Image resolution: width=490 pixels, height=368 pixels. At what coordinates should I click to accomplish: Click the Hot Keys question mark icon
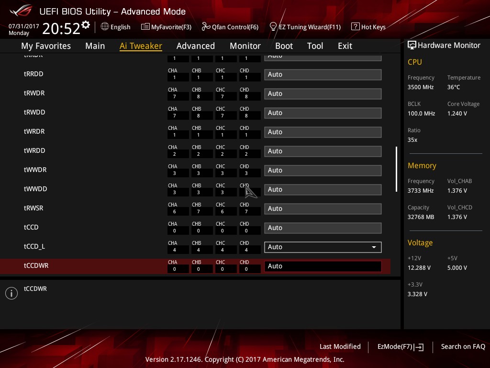pos(356,27)
